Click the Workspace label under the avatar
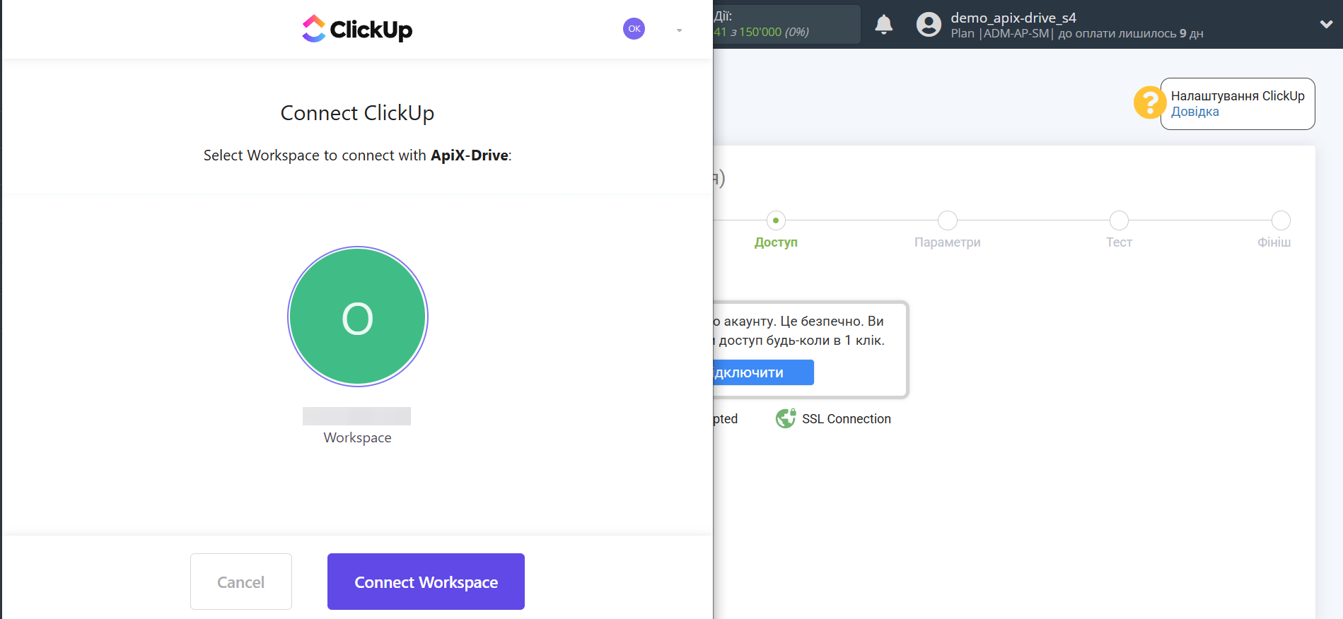The width and height of the screenshot is (1343, 619). click(357, 437)
